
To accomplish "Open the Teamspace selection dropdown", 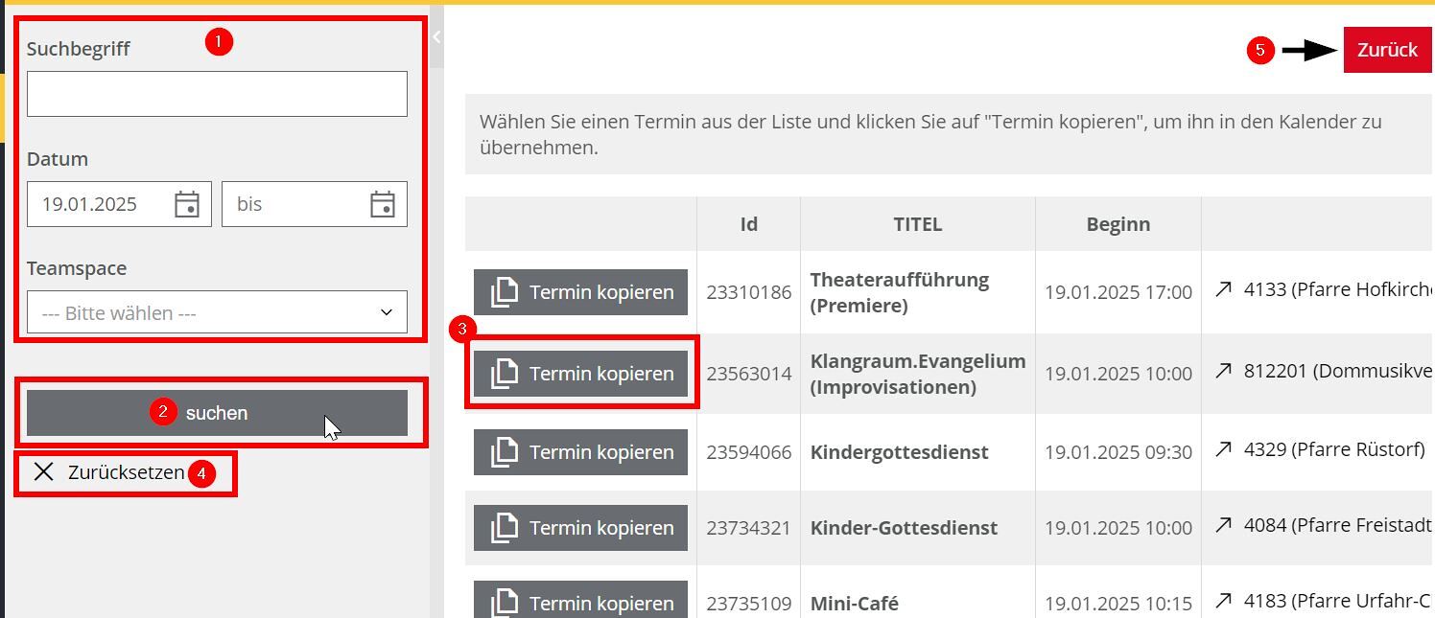I will pyautogui.click(x=217, y=311).
